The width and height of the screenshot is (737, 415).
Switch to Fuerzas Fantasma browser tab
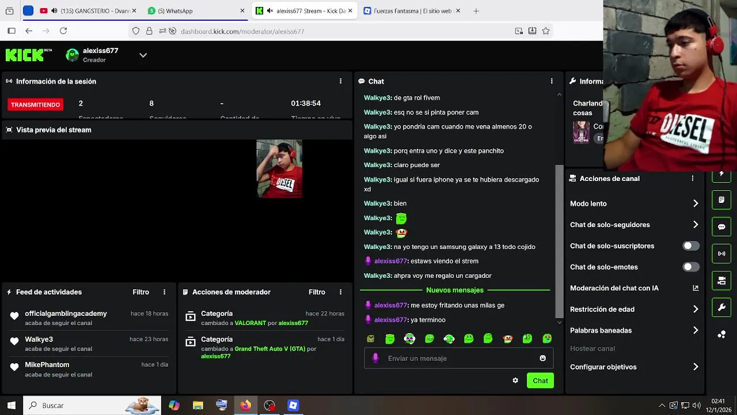[412, 11]
